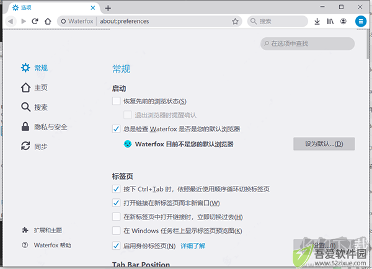The image size is (372, 269).
Task: Toggle 退出浏览器时提醒确认 checkbox
Action: 128,115
